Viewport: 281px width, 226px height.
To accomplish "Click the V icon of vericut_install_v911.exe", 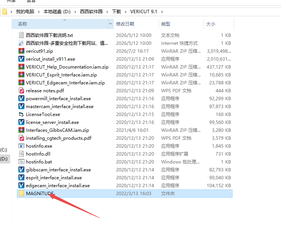I will (21, 59).
